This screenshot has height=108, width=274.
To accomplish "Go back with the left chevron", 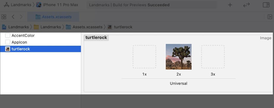I will coord(13,17).
